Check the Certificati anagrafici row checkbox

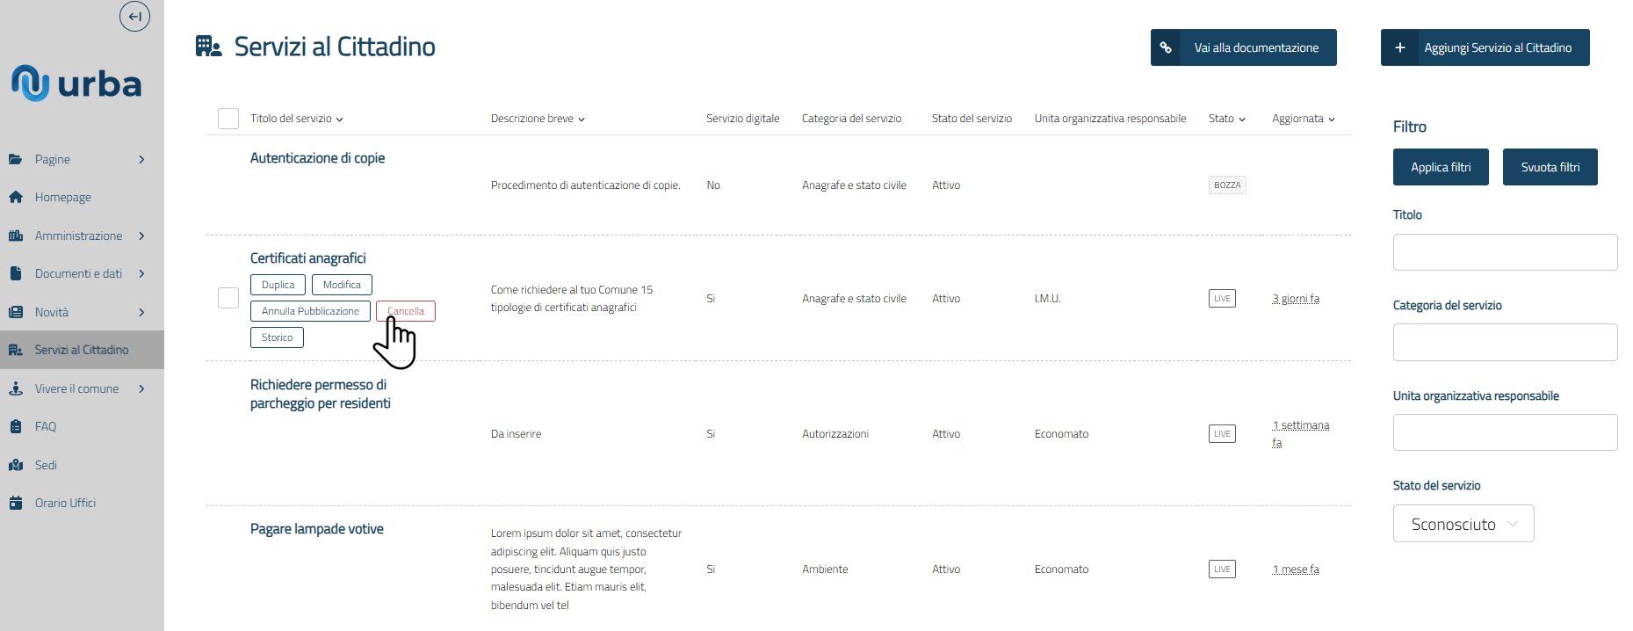point(228,298)
